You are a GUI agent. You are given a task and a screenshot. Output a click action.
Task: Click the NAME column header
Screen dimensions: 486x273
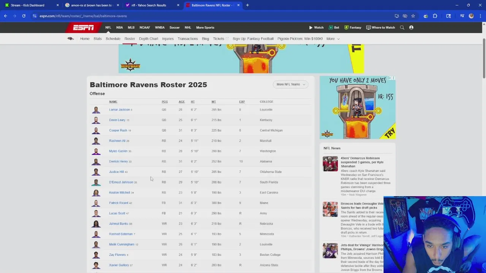[113, 102]
